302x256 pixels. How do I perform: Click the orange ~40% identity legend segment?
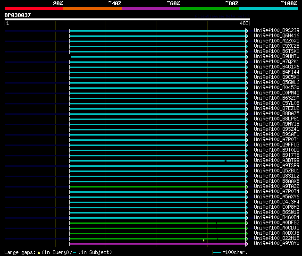point(92,9)
